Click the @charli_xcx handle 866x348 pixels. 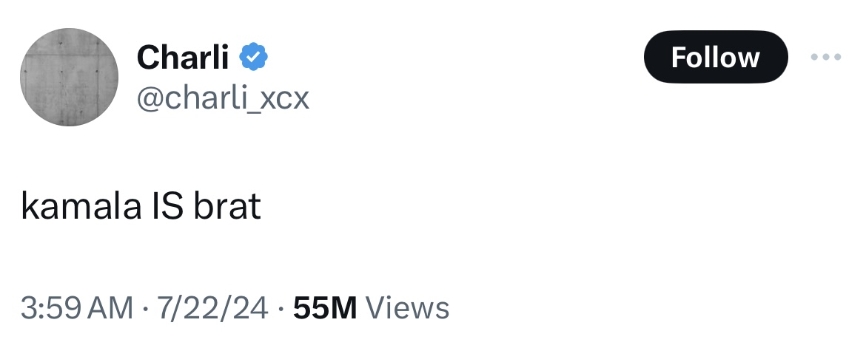[223, 97]
